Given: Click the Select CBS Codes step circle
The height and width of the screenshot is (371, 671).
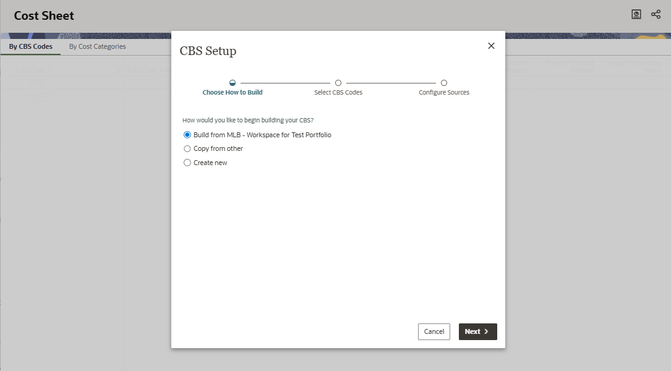Looking at the screenshot, I should pos(338,83).
